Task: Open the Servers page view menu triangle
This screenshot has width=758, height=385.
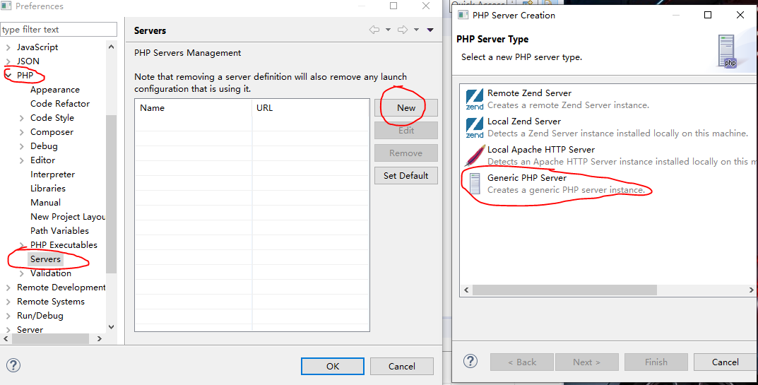Action: point(430,30)
